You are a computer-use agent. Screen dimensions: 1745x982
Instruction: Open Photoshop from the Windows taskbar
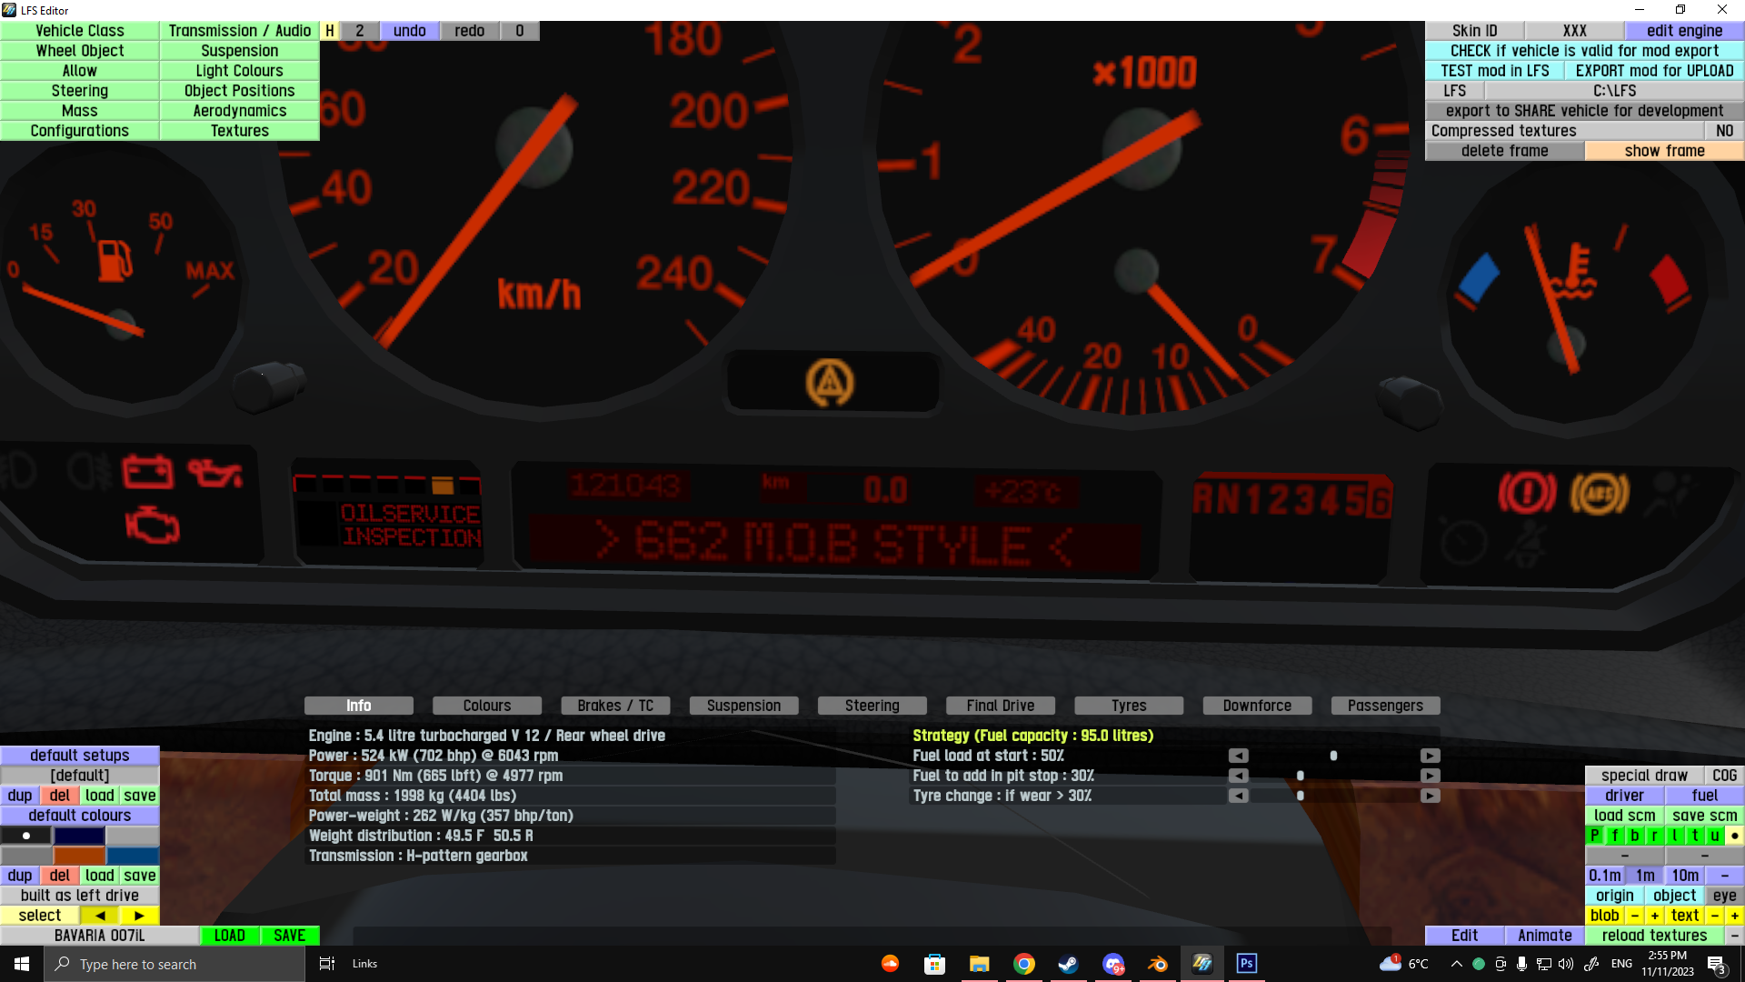[x=1246, y=964]
